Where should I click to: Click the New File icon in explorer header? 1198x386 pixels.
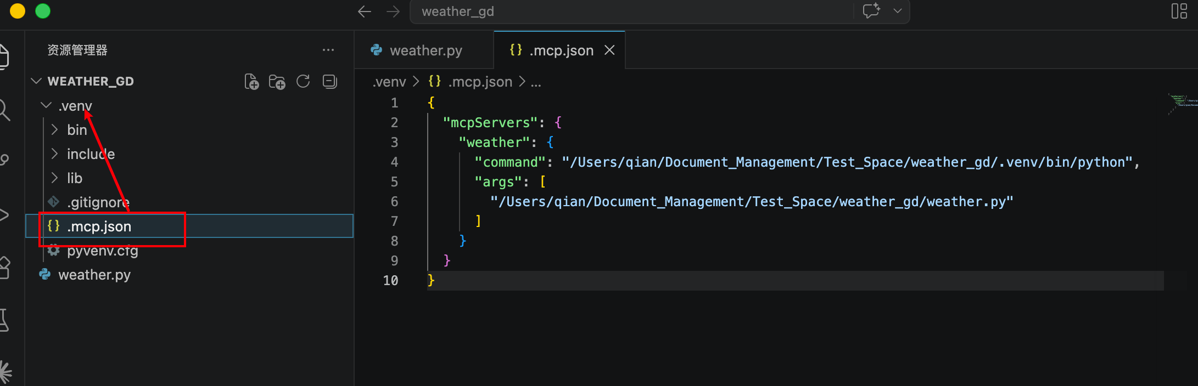tap(251, 82)
